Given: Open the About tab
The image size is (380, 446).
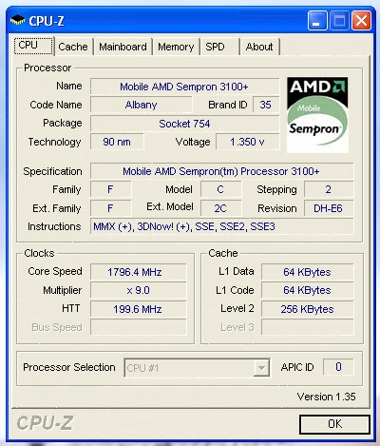Looking at the screenshot, I should point(259,47).
